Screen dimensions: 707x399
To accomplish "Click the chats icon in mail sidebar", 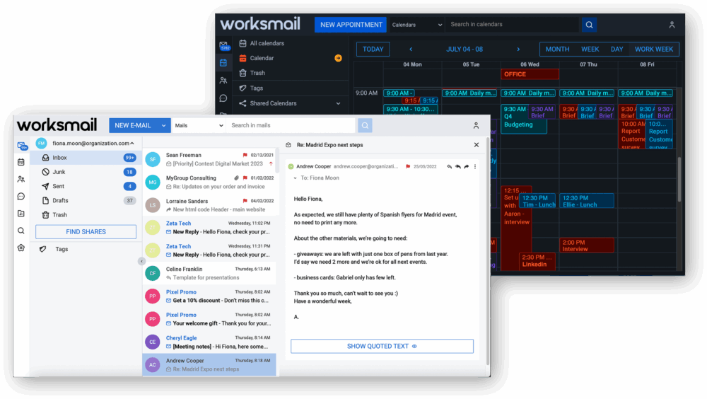I will [x=21, y=197].
